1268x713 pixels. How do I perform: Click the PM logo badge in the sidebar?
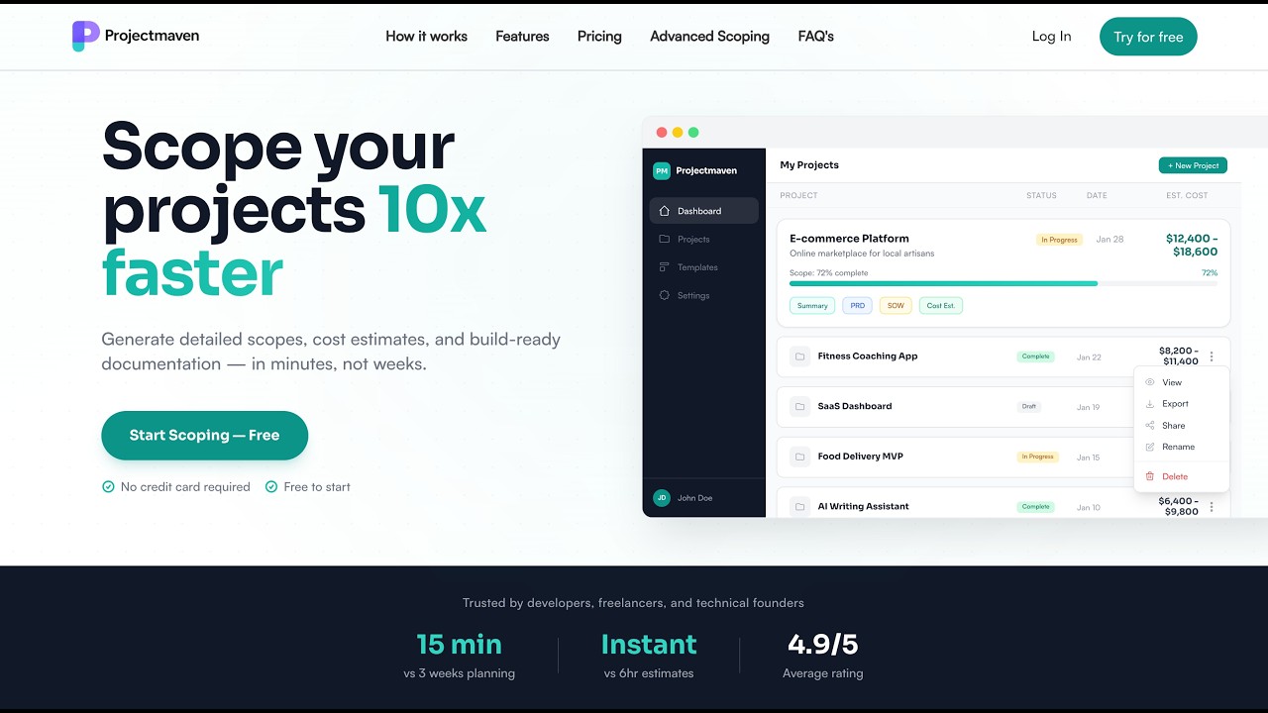(662, 170)
